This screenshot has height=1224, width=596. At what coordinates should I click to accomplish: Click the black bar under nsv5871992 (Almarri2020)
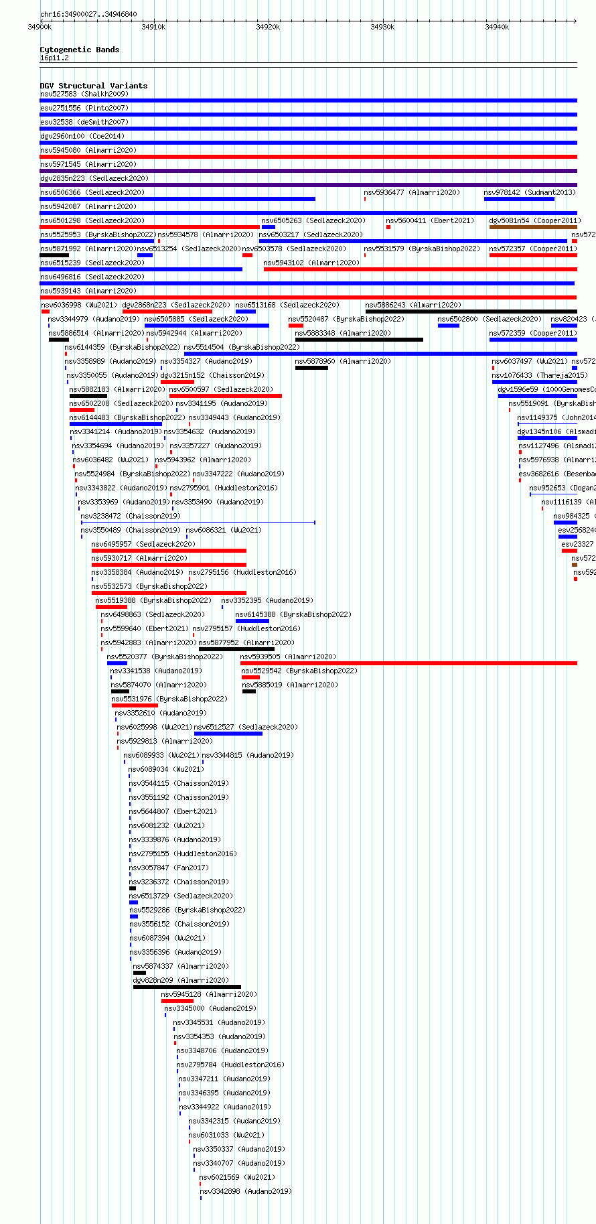tap(54, 255)
